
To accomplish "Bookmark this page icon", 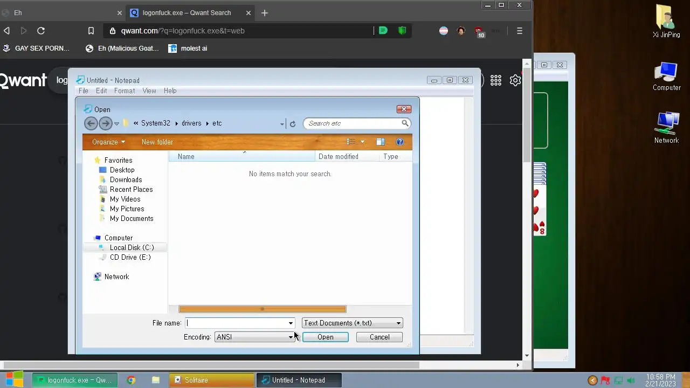I will 91,31.
